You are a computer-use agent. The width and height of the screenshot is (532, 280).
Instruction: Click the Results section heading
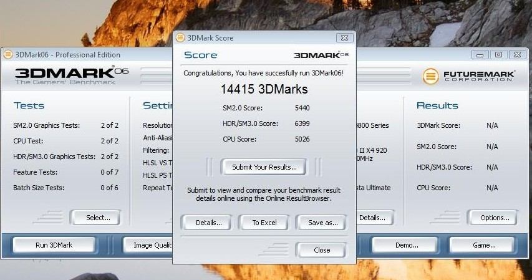pyautogui.click(x=437, y=105)
